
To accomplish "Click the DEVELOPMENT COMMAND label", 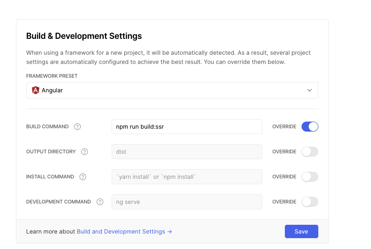I will pos(59,202).
